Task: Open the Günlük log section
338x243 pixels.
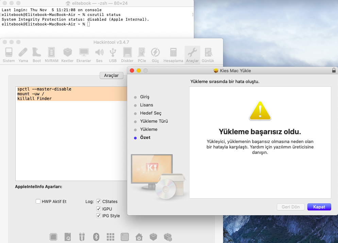Action: 208,55
